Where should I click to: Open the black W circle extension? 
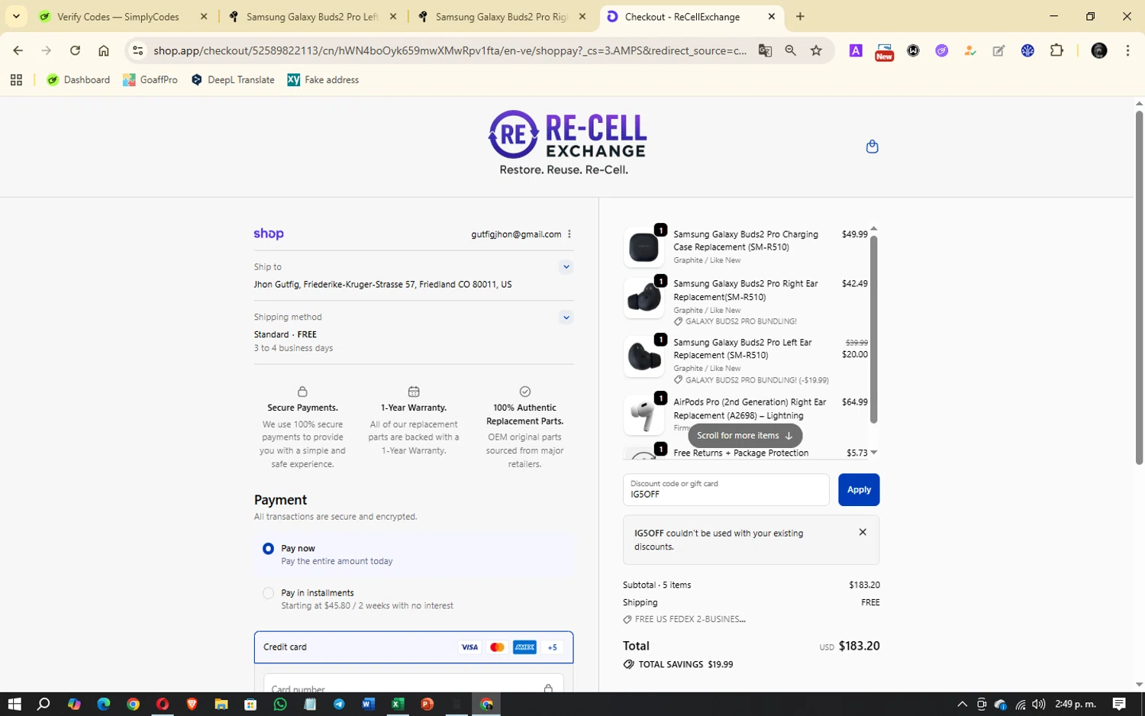pos(913,51)
